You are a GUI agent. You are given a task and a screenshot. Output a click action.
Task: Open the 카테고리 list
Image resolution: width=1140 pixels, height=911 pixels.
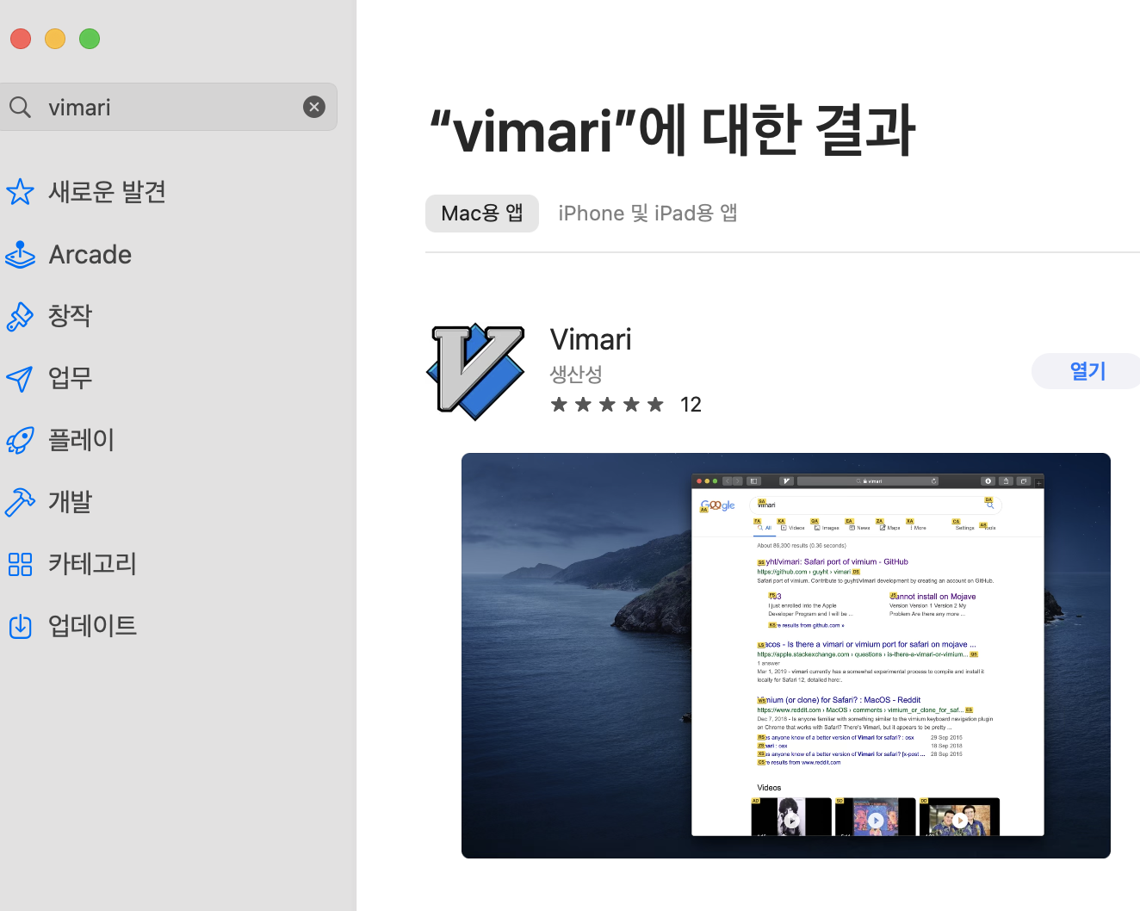(92, 564)
